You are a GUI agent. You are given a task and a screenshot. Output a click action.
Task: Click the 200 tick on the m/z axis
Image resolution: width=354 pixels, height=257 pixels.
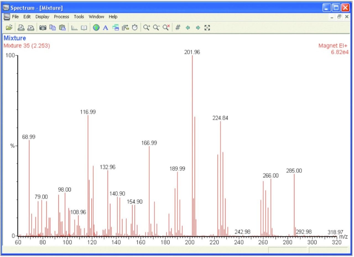190,242
